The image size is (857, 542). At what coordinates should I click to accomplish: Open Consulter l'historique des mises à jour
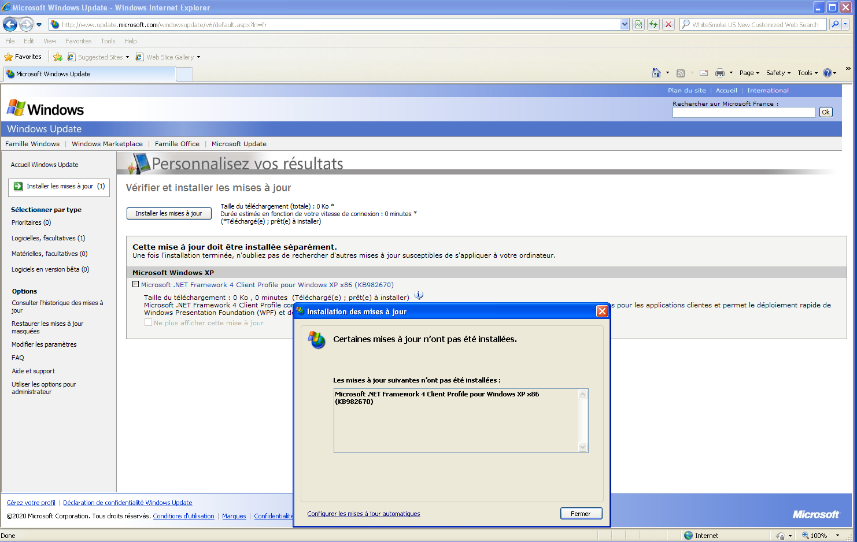coord(57,306)
